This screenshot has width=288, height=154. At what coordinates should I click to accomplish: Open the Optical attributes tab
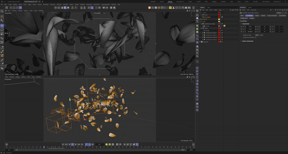(x=263, y=15)
